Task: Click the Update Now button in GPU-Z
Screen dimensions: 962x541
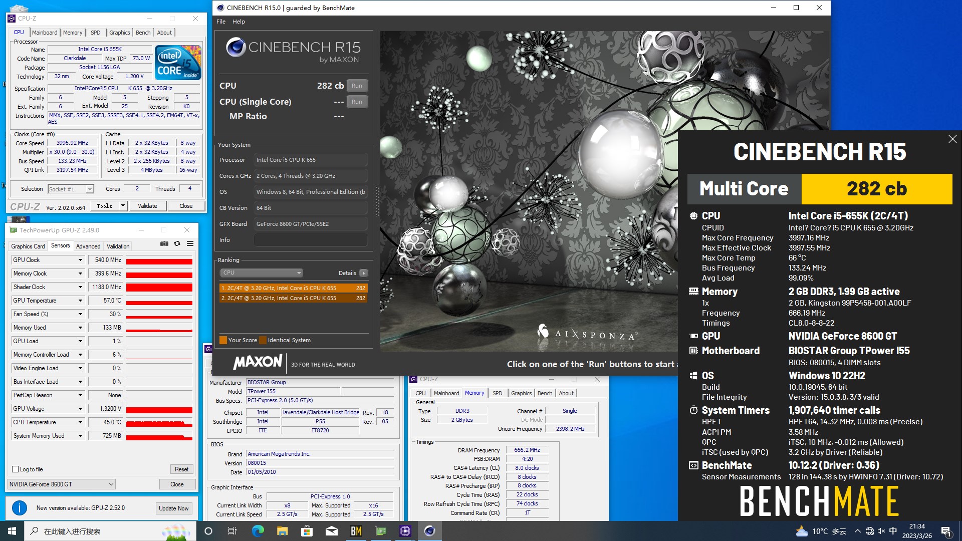Action: point(173,508)
